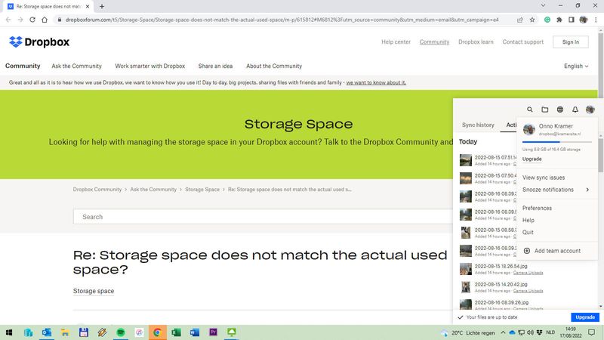Open File Explorer from the taskbar
The image size is (604, 340).
pos(65,332)
